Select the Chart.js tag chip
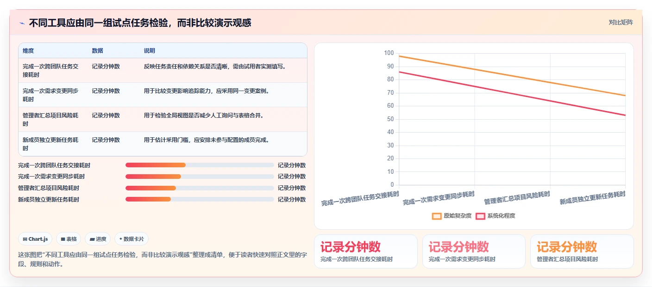Image resolution: width=652 pixels, height=287 pixels. click(x=36, y=239)
